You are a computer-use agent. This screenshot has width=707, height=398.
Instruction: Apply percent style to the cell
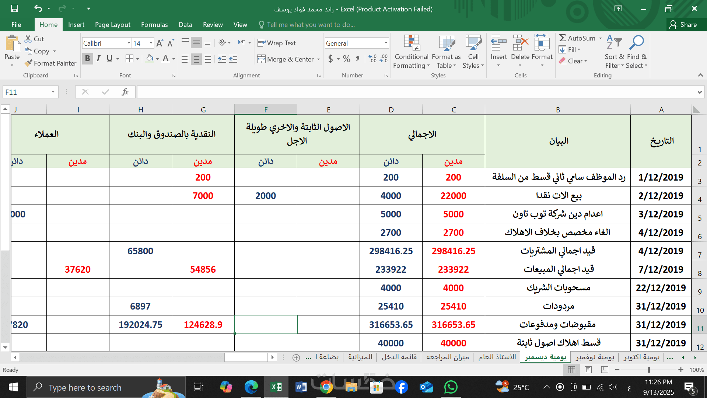coord(346,59)
